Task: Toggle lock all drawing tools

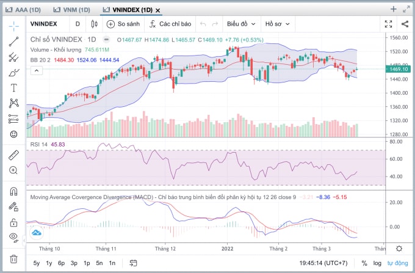Action: [14, 222]
